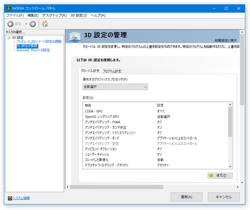The image size is (250, 210).
Task: Click the horizontal scrollbar thumb
Action: click(116, 187)
